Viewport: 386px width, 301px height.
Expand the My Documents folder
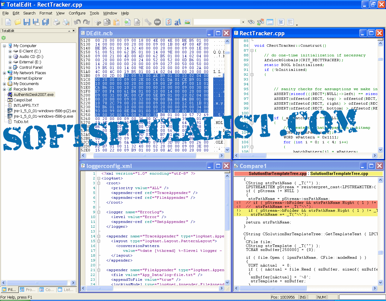(5, 84)
